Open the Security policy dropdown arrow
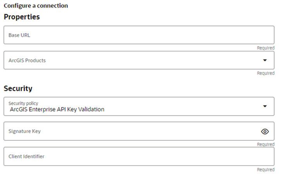Image resolution: width=283 pixels, height=178 pixels. [x=265, y=106]
